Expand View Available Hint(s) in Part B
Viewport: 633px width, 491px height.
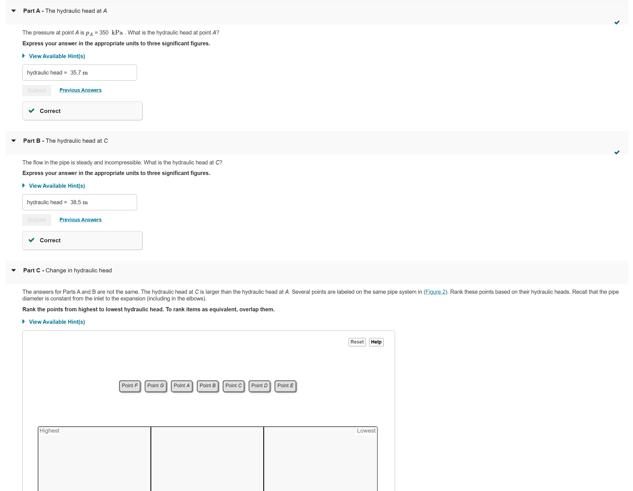point(57,186)
